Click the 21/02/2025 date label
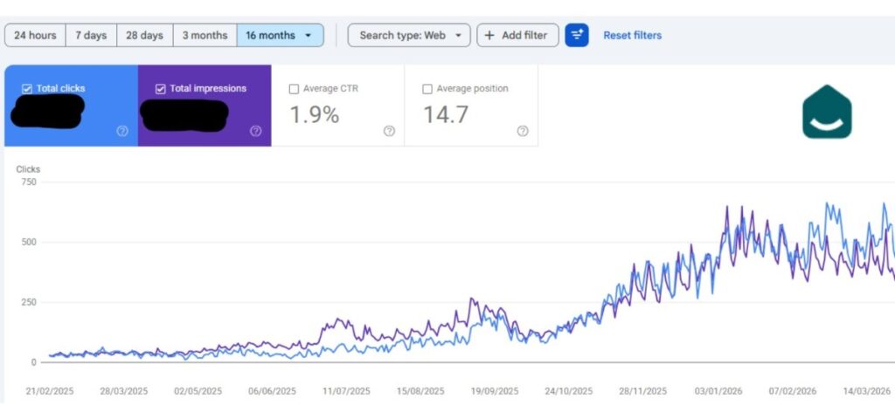The image size is (895, 419). [x=50, y=392]
